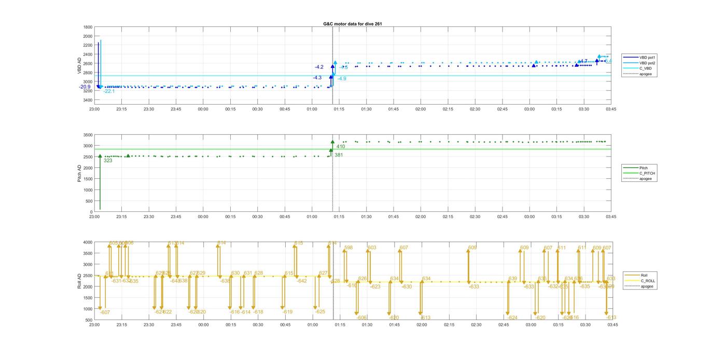This screenshot has width=726, height=359.
Task: Click the '-4.9' data label in VBD plot
Action: pos(342,79)
